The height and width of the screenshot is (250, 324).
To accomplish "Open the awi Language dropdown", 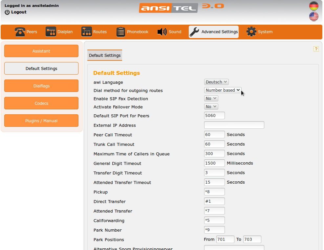I will pos(216,82).
